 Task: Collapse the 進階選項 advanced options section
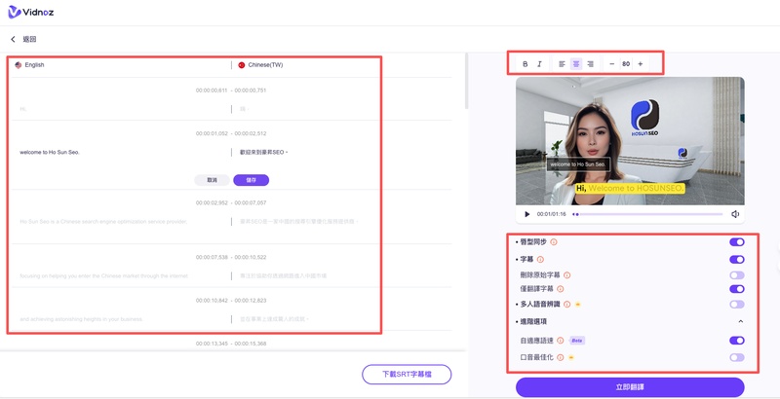click(x=739, y=321)
